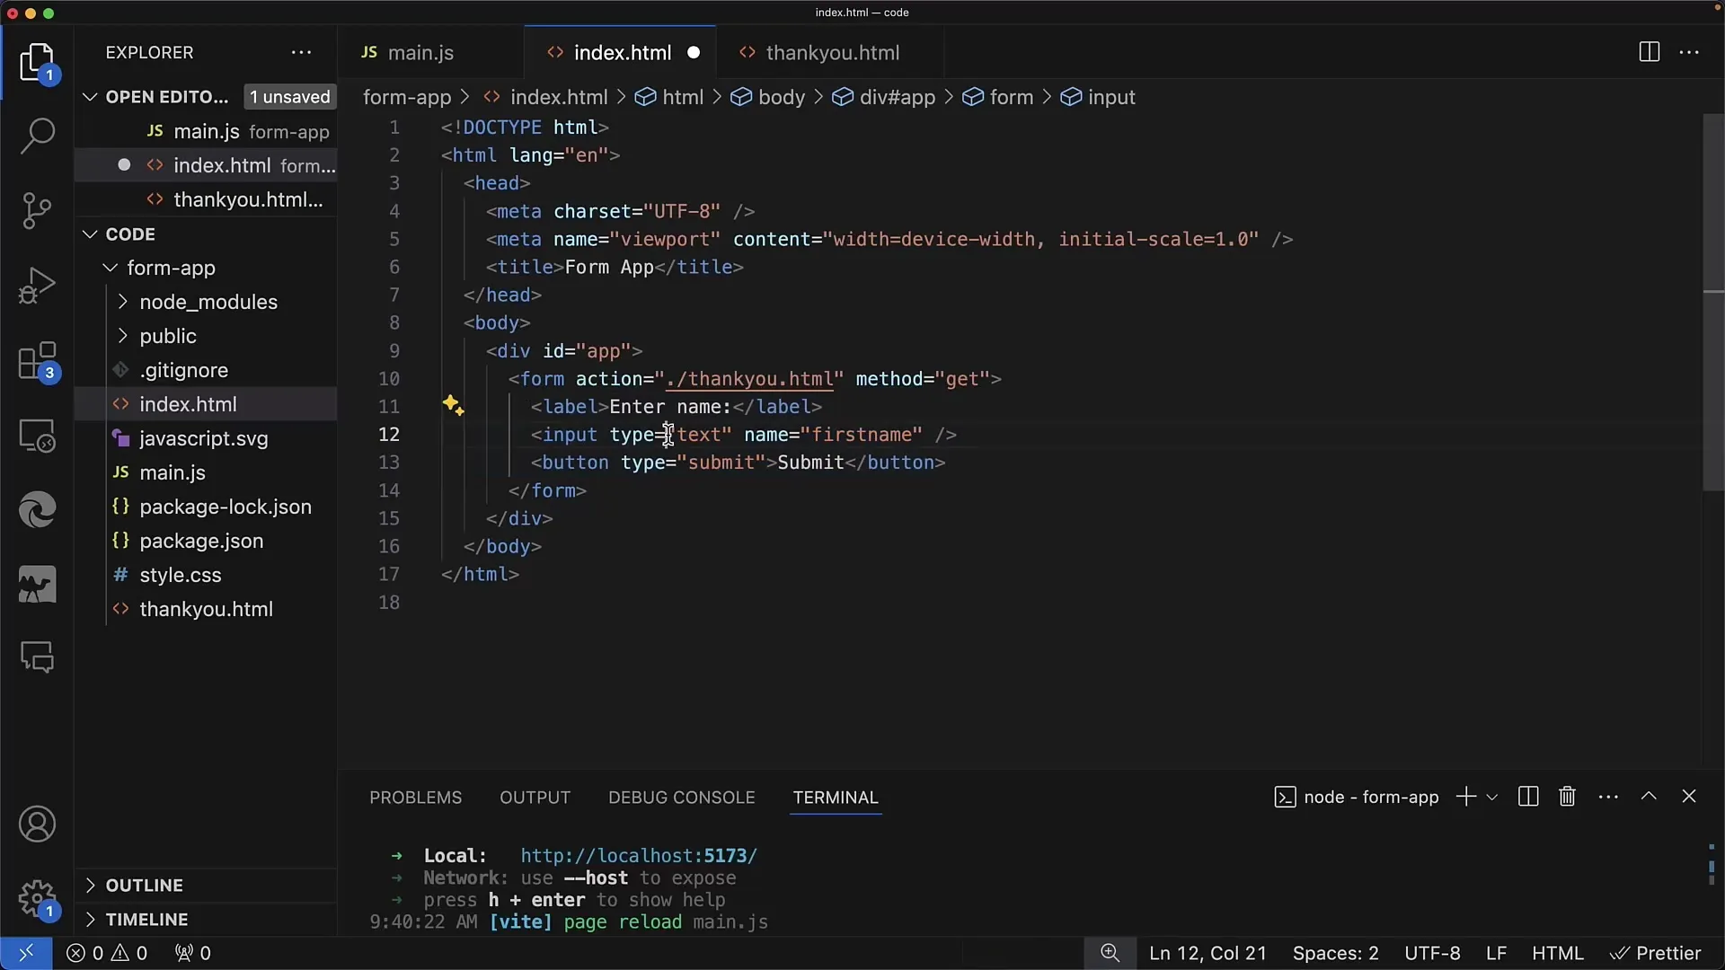Screen dimensions: 1725x970
Task: Open style.css in the file tree
Action: coord(207,575)
